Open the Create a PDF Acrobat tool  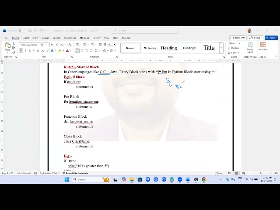pos(250,48)
